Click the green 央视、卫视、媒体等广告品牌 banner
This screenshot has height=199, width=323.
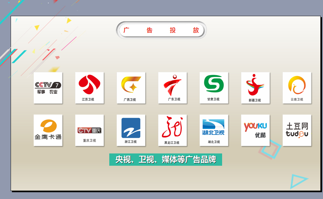tap(165, 160)
